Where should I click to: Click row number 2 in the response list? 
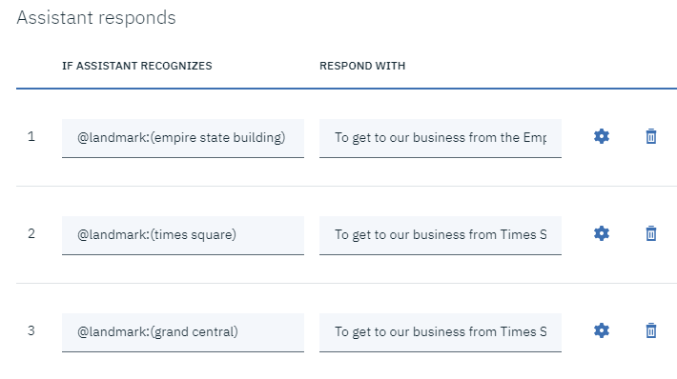[x=31, y=233]
